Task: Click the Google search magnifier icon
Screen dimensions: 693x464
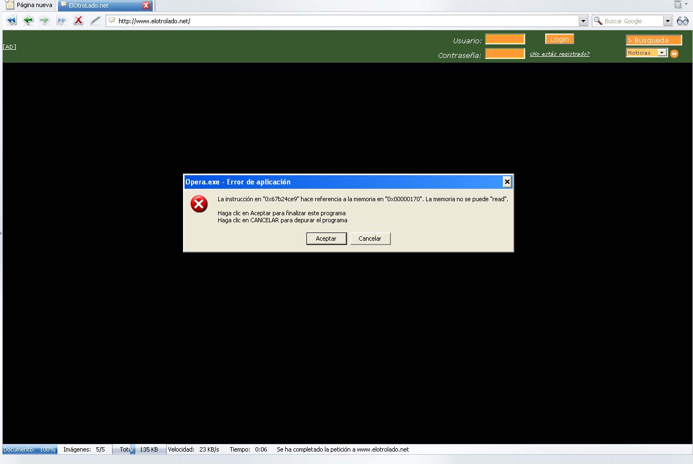Action: click(x=598, y=21)
